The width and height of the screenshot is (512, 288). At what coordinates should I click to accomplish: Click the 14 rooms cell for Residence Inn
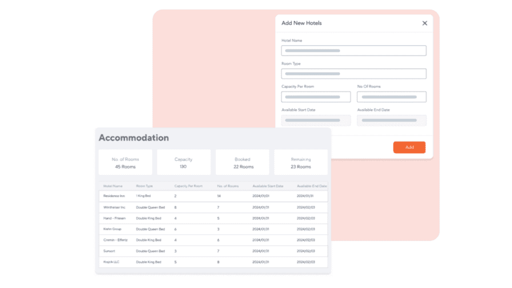pos(219,196)
